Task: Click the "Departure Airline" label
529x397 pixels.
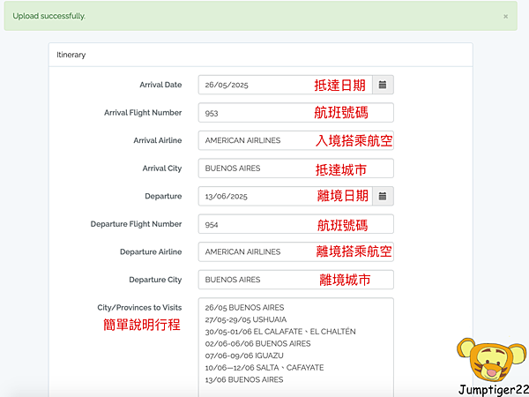Action: click(x=151, y=251)
